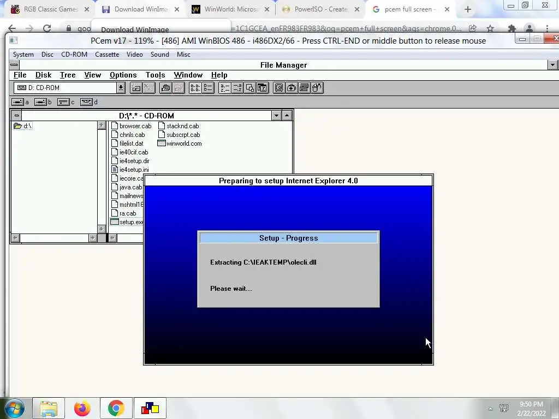Image resolution: width=559 pixels, height=419 pixels.
Task: Select winworld.com file
Action: 180,143
